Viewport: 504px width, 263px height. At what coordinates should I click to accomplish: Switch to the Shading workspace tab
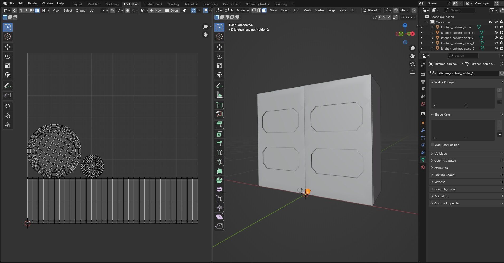[173, 4]
